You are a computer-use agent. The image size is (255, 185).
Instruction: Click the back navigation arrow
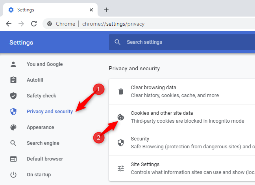(9, 24)
